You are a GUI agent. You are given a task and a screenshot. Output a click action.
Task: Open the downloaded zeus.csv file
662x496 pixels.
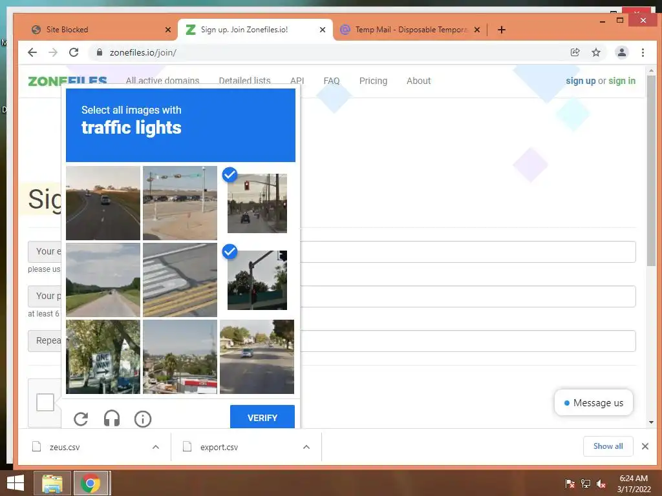click(64, 447)
